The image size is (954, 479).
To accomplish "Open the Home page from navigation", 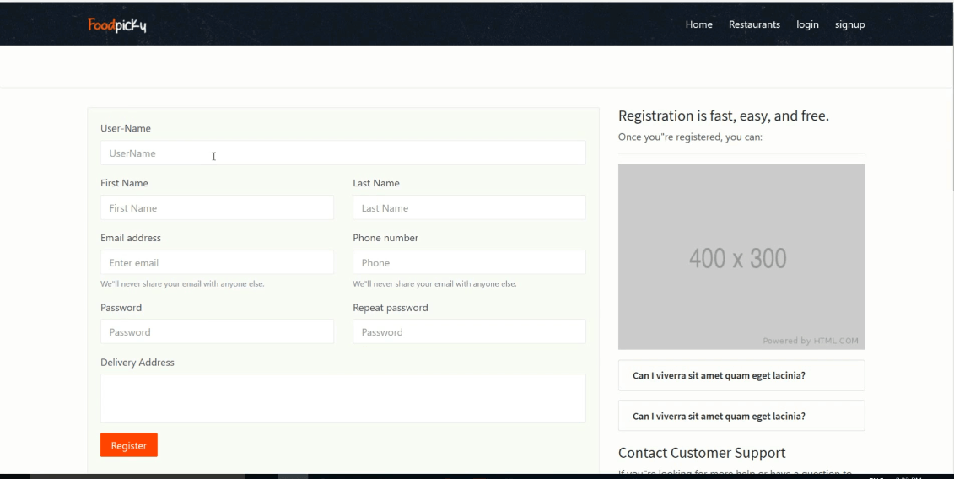I will (698, 24).
